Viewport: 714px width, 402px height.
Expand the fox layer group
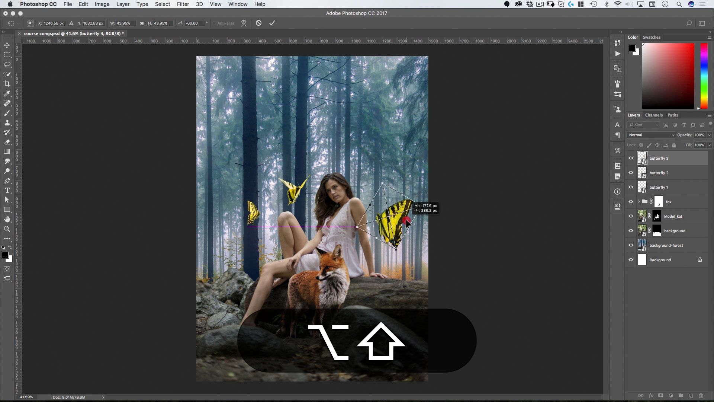(639, 202)
